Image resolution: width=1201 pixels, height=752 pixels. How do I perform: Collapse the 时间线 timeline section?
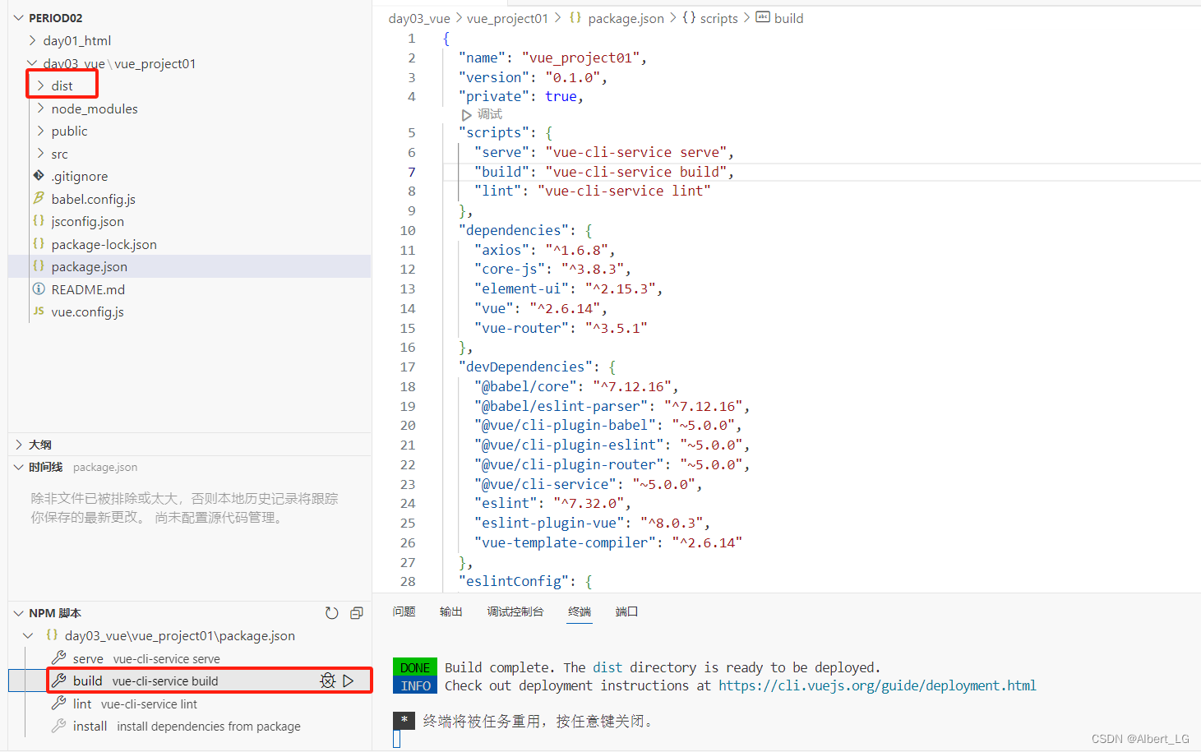(19, 467)
